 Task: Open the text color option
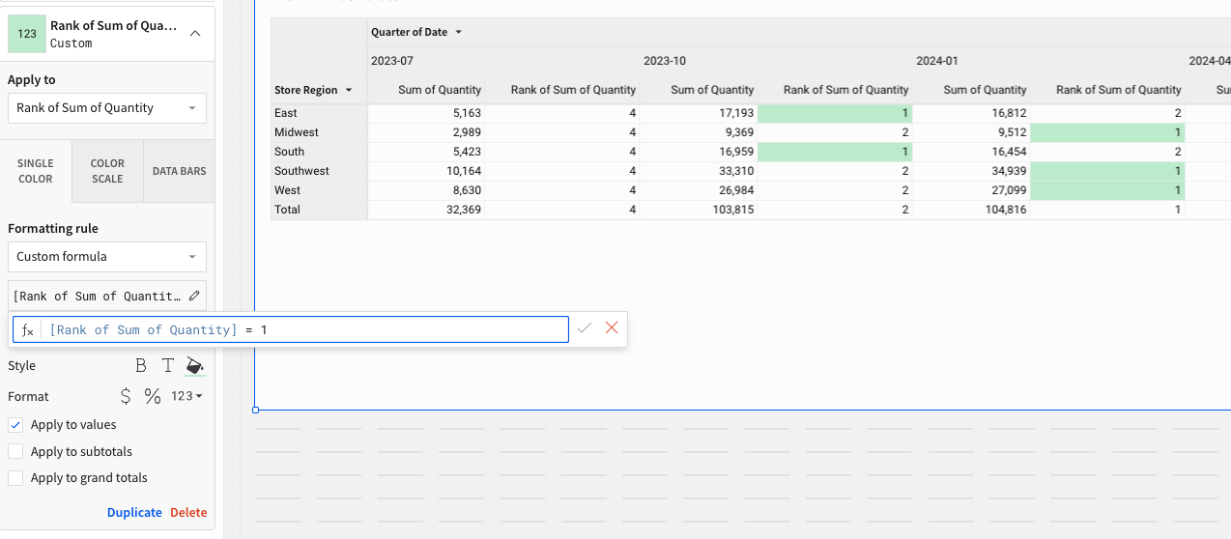pos(167,366)
